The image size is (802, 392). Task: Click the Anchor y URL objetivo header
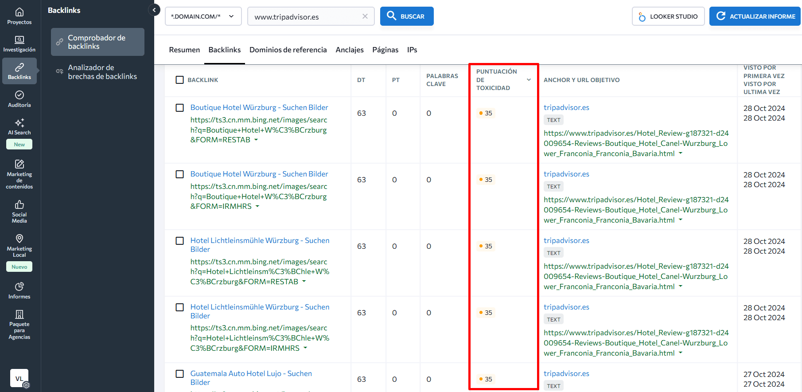581,80
